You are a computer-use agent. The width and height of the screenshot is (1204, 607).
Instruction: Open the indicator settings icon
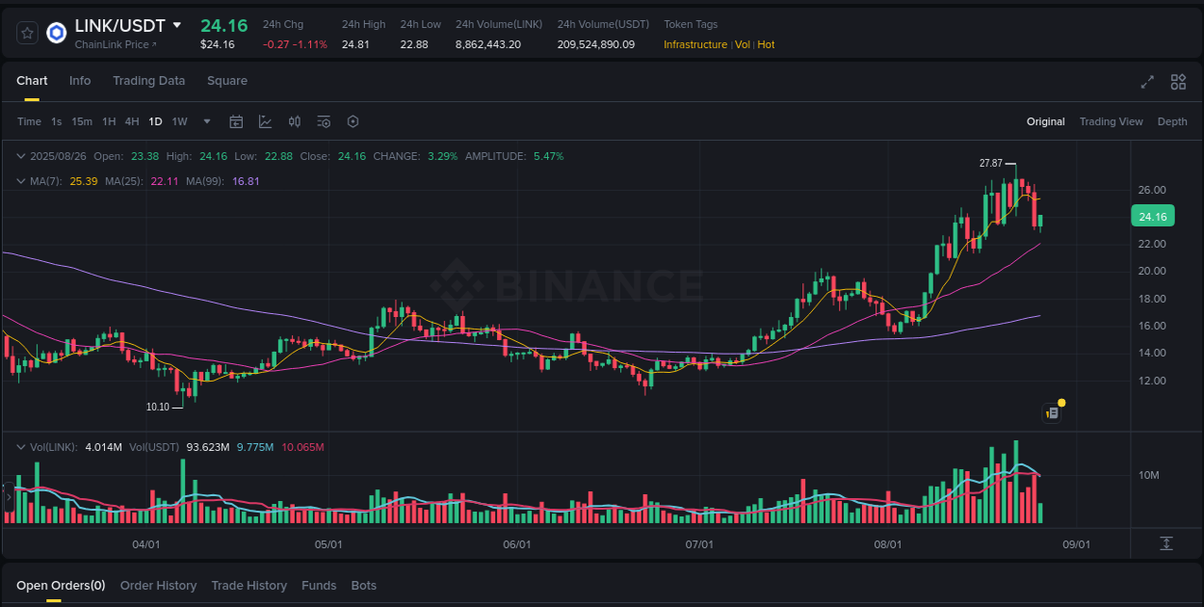click(324, 121)
